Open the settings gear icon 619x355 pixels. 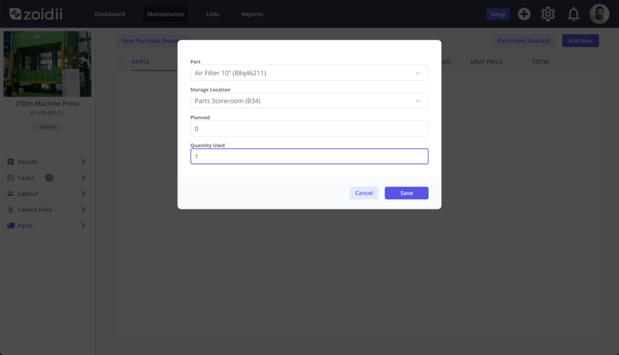pyautogui.click(x=548, y=14)
